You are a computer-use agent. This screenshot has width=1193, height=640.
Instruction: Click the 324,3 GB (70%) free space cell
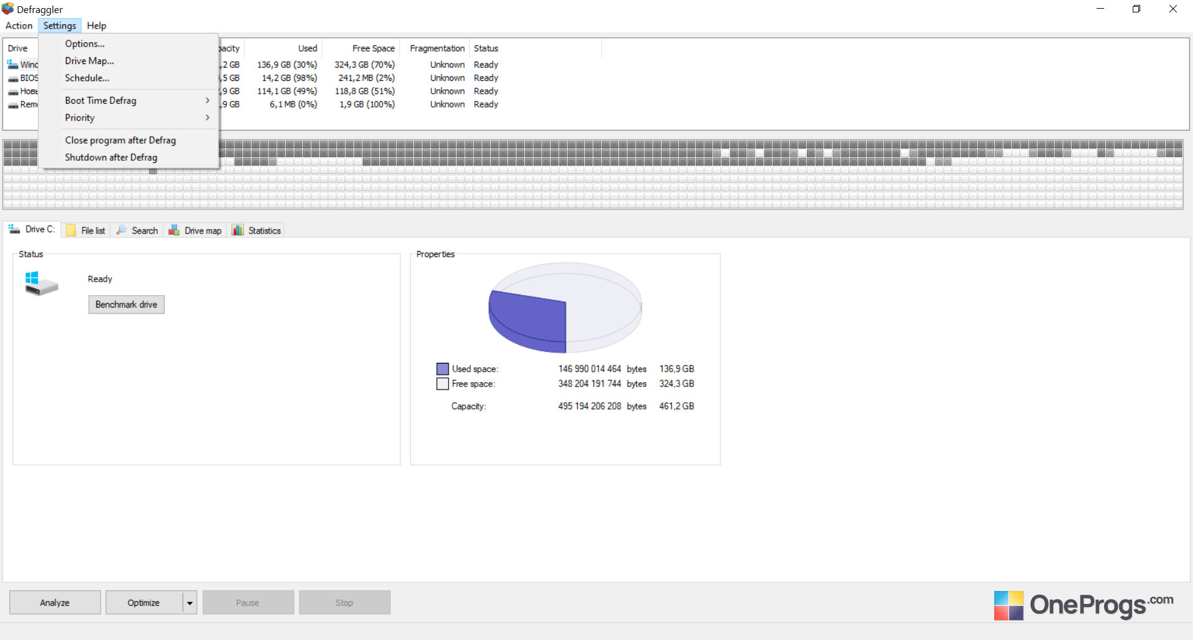(x=365, y=65)
